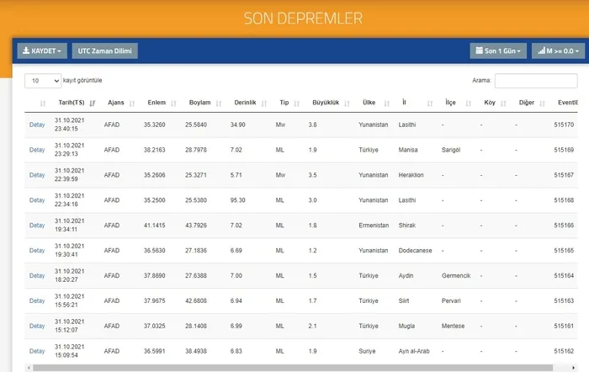Sort by Tip column header
The width and height of the screenshot is (589, 372).
pyautogui.click(x=284, y=103)
